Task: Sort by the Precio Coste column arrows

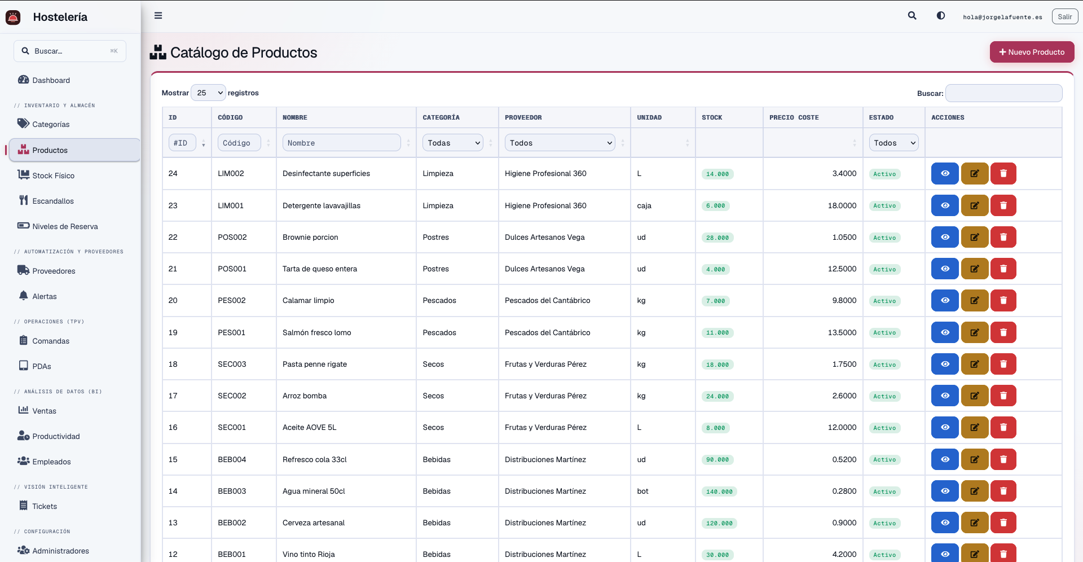Action: point(855,143)
